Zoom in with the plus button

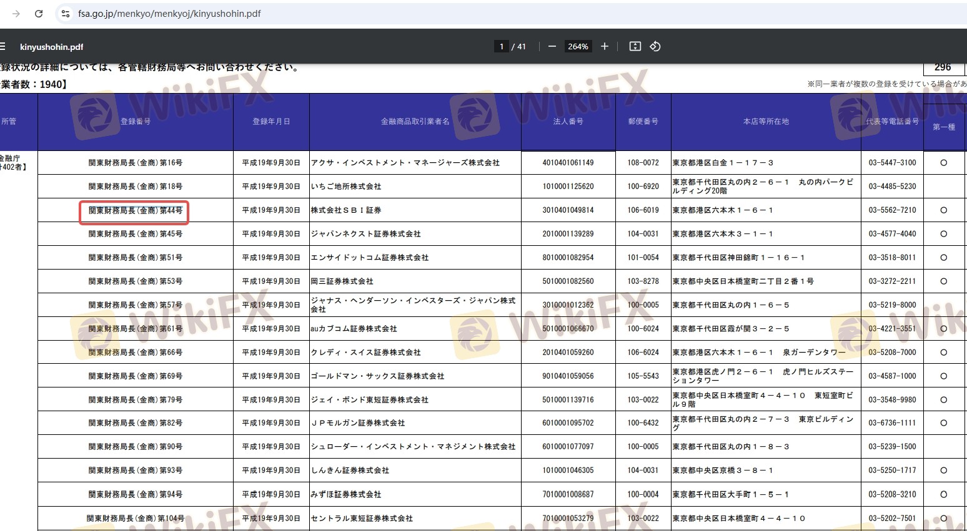pos(604,46)
